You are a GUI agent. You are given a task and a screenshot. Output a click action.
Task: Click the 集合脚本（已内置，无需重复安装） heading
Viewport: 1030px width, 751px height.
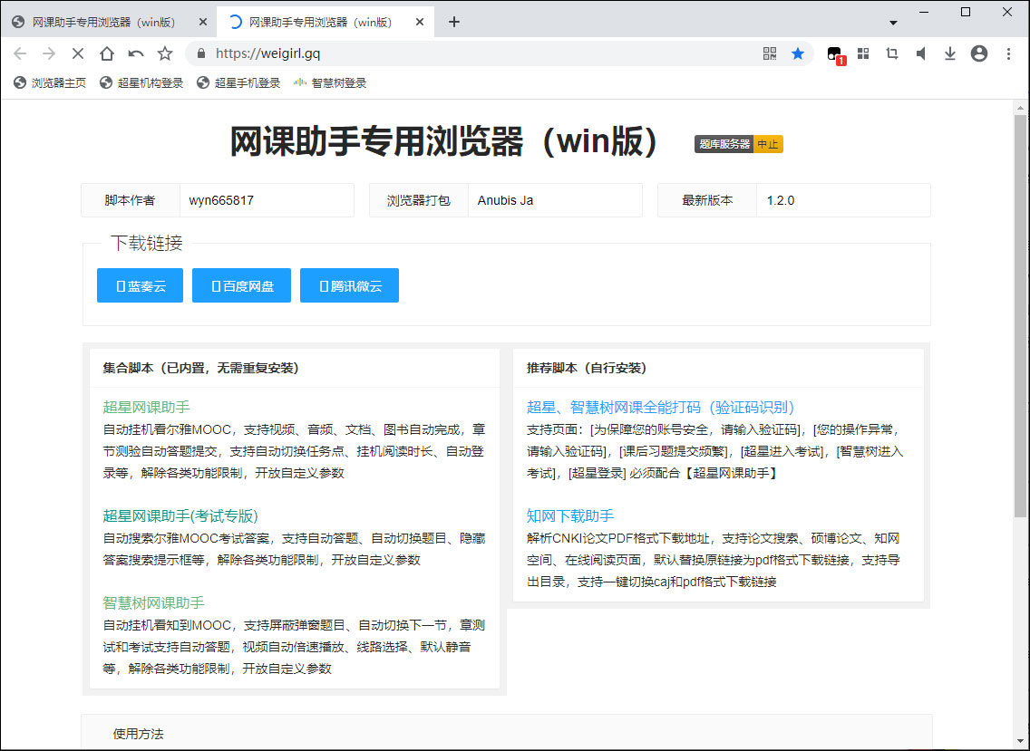point(201,368)
